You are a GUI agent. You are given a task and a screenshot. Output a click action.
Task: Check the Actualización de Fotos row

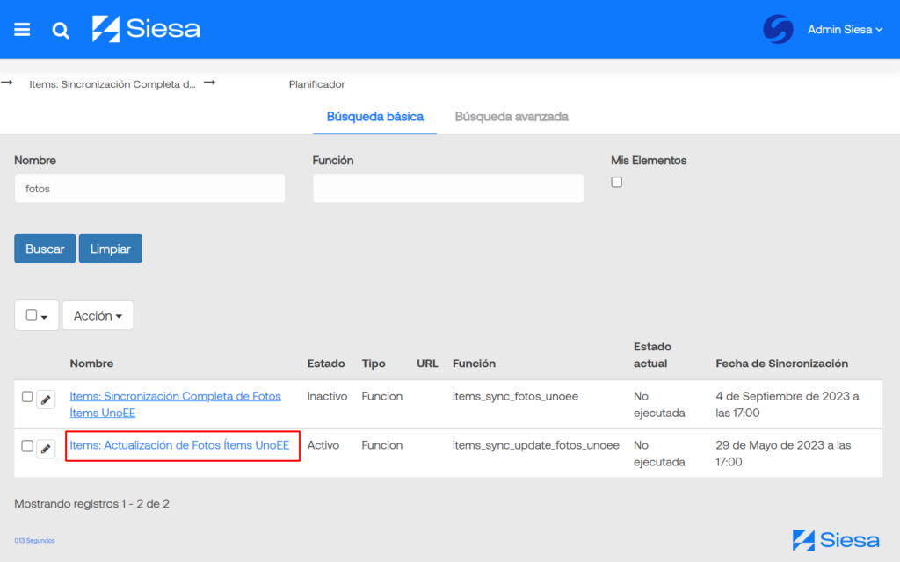(27, 445)
